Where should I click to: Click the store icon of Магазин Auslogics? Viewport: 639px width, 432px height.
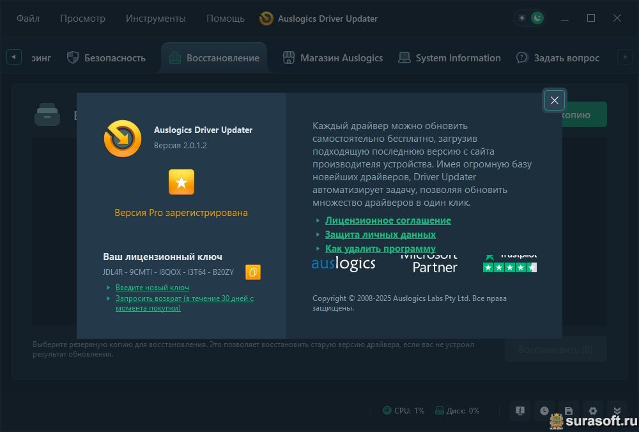click(289, 58)
